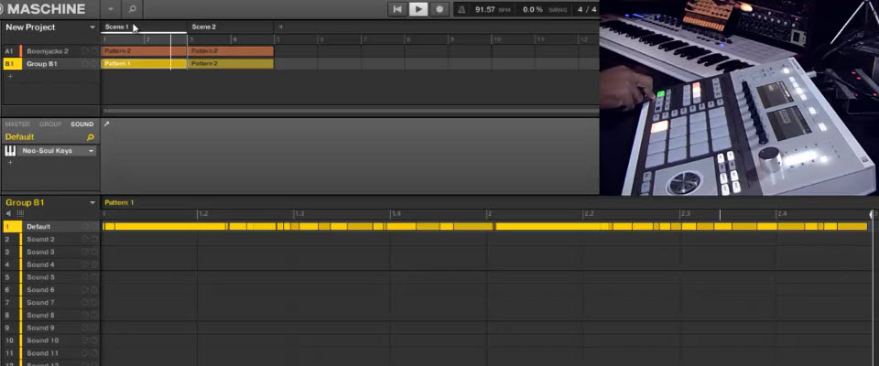Mute Sound 5
The width and height of the screenshot is (879, 366).
tap(85, 277)
